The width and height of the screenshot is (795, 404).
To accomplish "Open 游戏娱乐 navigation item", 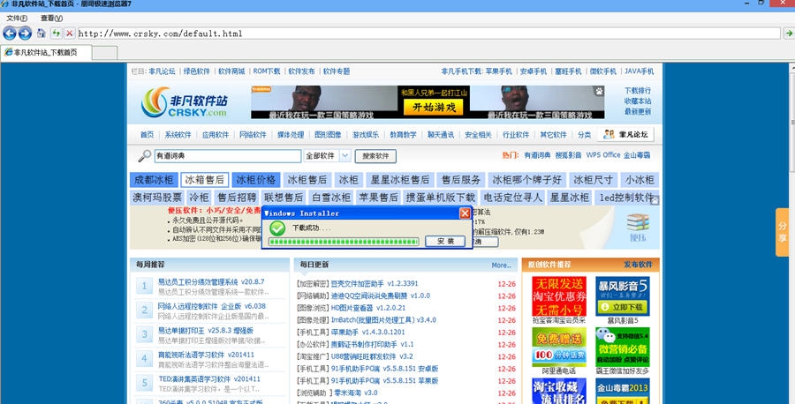I will coord(366,135).
